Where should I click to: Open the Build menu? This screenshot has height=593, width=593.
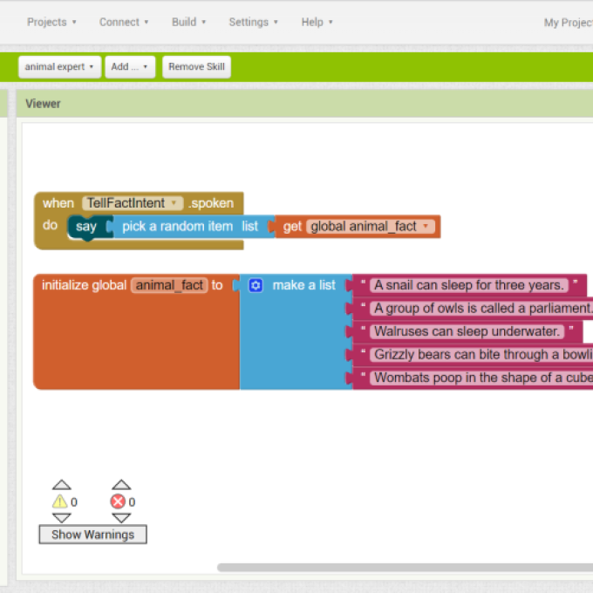tap(188, 22)
